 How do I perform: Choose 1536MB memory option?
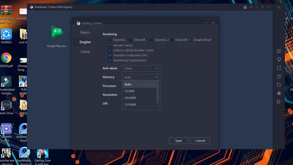coord(140,104)
